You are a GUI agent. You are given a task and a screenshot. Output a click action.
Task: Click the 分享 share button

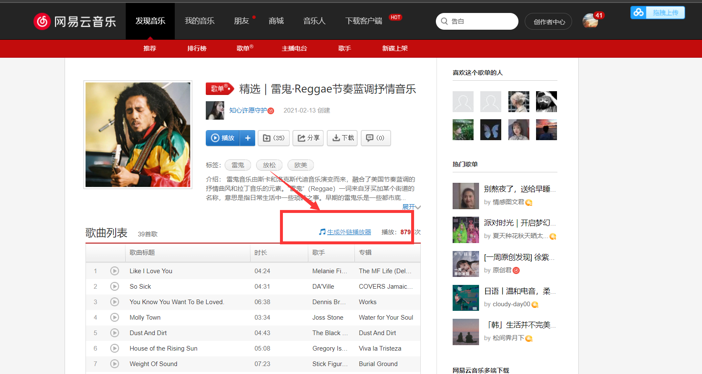pyautogui.click(x=308, y=138)
